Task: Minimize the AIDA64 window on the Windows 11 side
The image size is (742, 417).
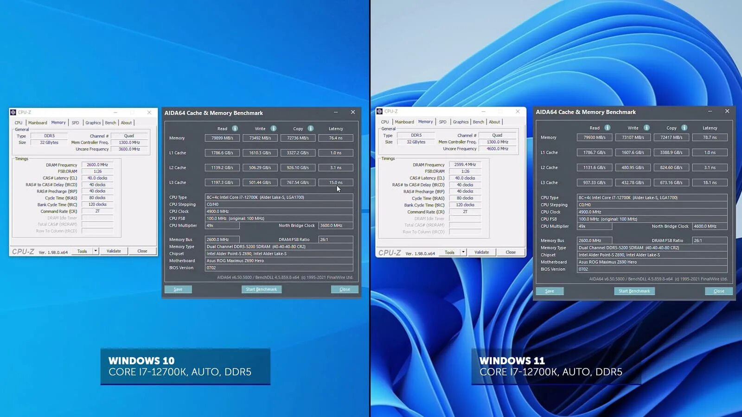Action: 710,111
